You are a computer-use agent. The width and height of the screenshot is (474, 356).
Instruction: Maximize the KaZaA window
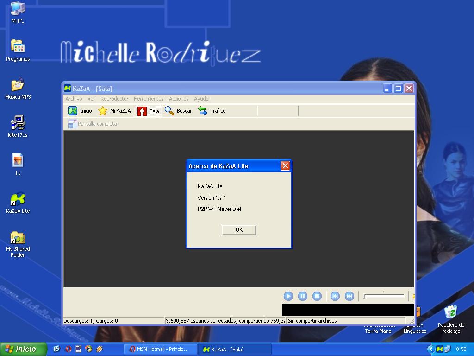coord(398,89)
